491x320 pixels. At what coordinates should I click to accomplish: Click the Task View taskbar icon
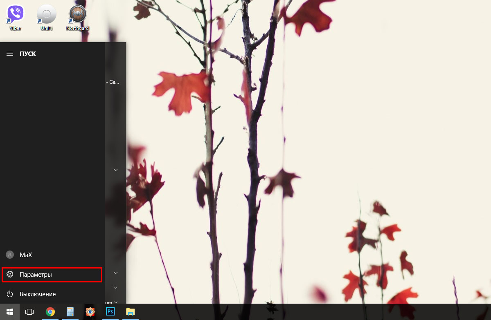pos(29,312)
